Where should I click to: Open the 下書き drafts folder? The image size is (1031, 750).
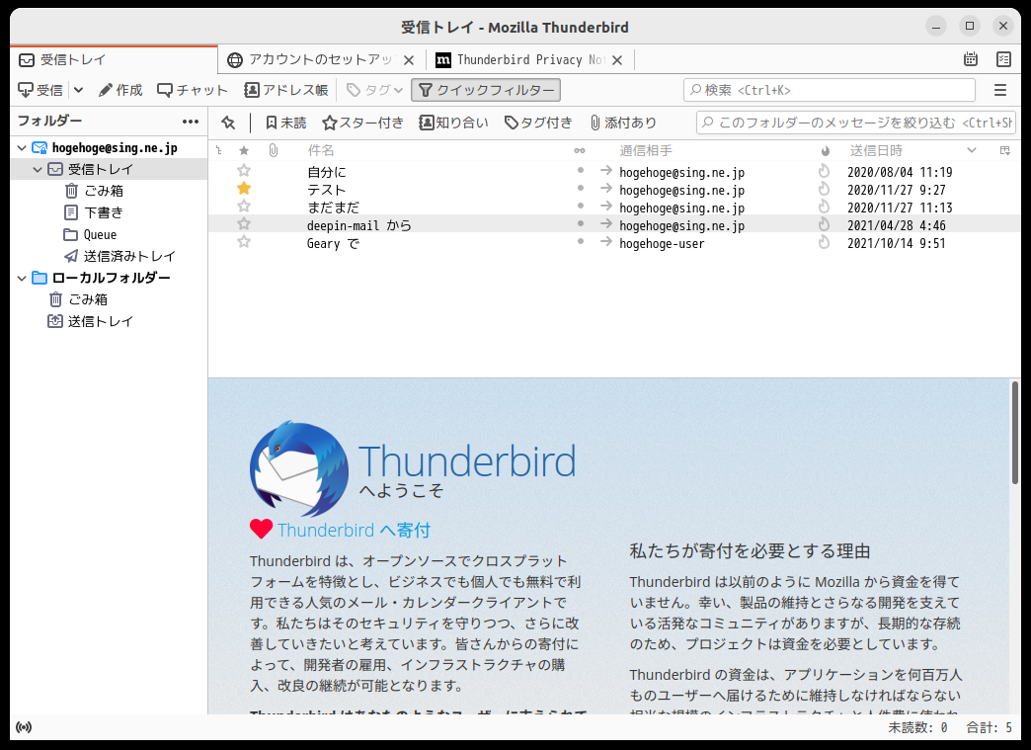[104, 212]
